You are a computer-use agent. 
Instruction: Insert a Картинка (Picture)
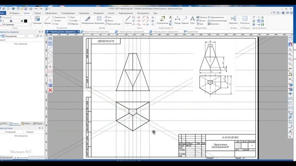click(x=213, y=24)
